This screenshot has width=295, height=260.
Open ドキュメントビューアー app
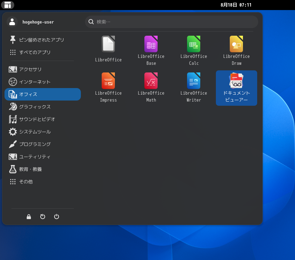point(236,88)
